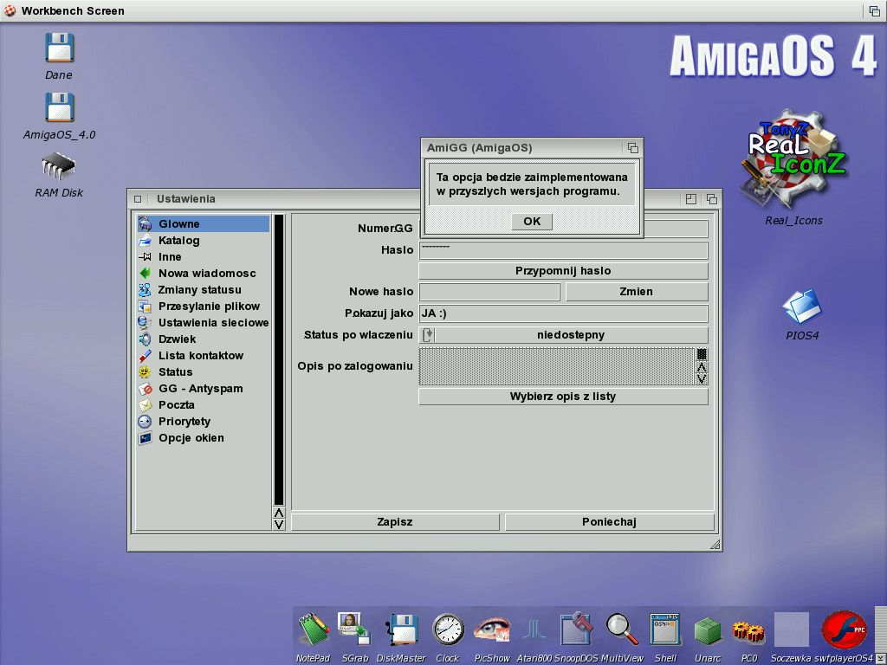This screenshot has width=887, height=665.
Task: Launch Atari800 from the dock
Action: click(534, 629)
